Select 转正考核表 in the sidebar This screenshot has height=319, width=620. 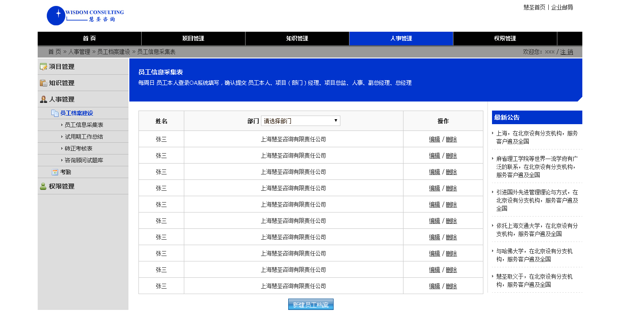[79, 149]
